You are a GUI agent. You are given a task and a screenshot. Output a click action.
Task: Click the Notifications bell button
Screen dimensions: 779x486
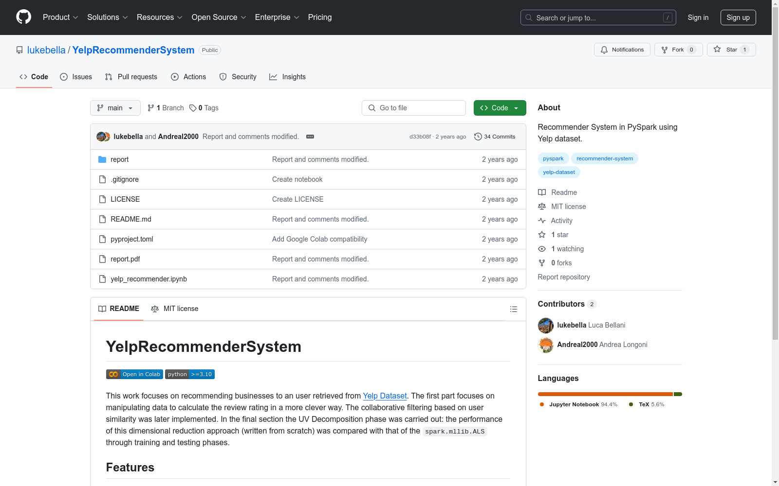(x=622, y=50)
